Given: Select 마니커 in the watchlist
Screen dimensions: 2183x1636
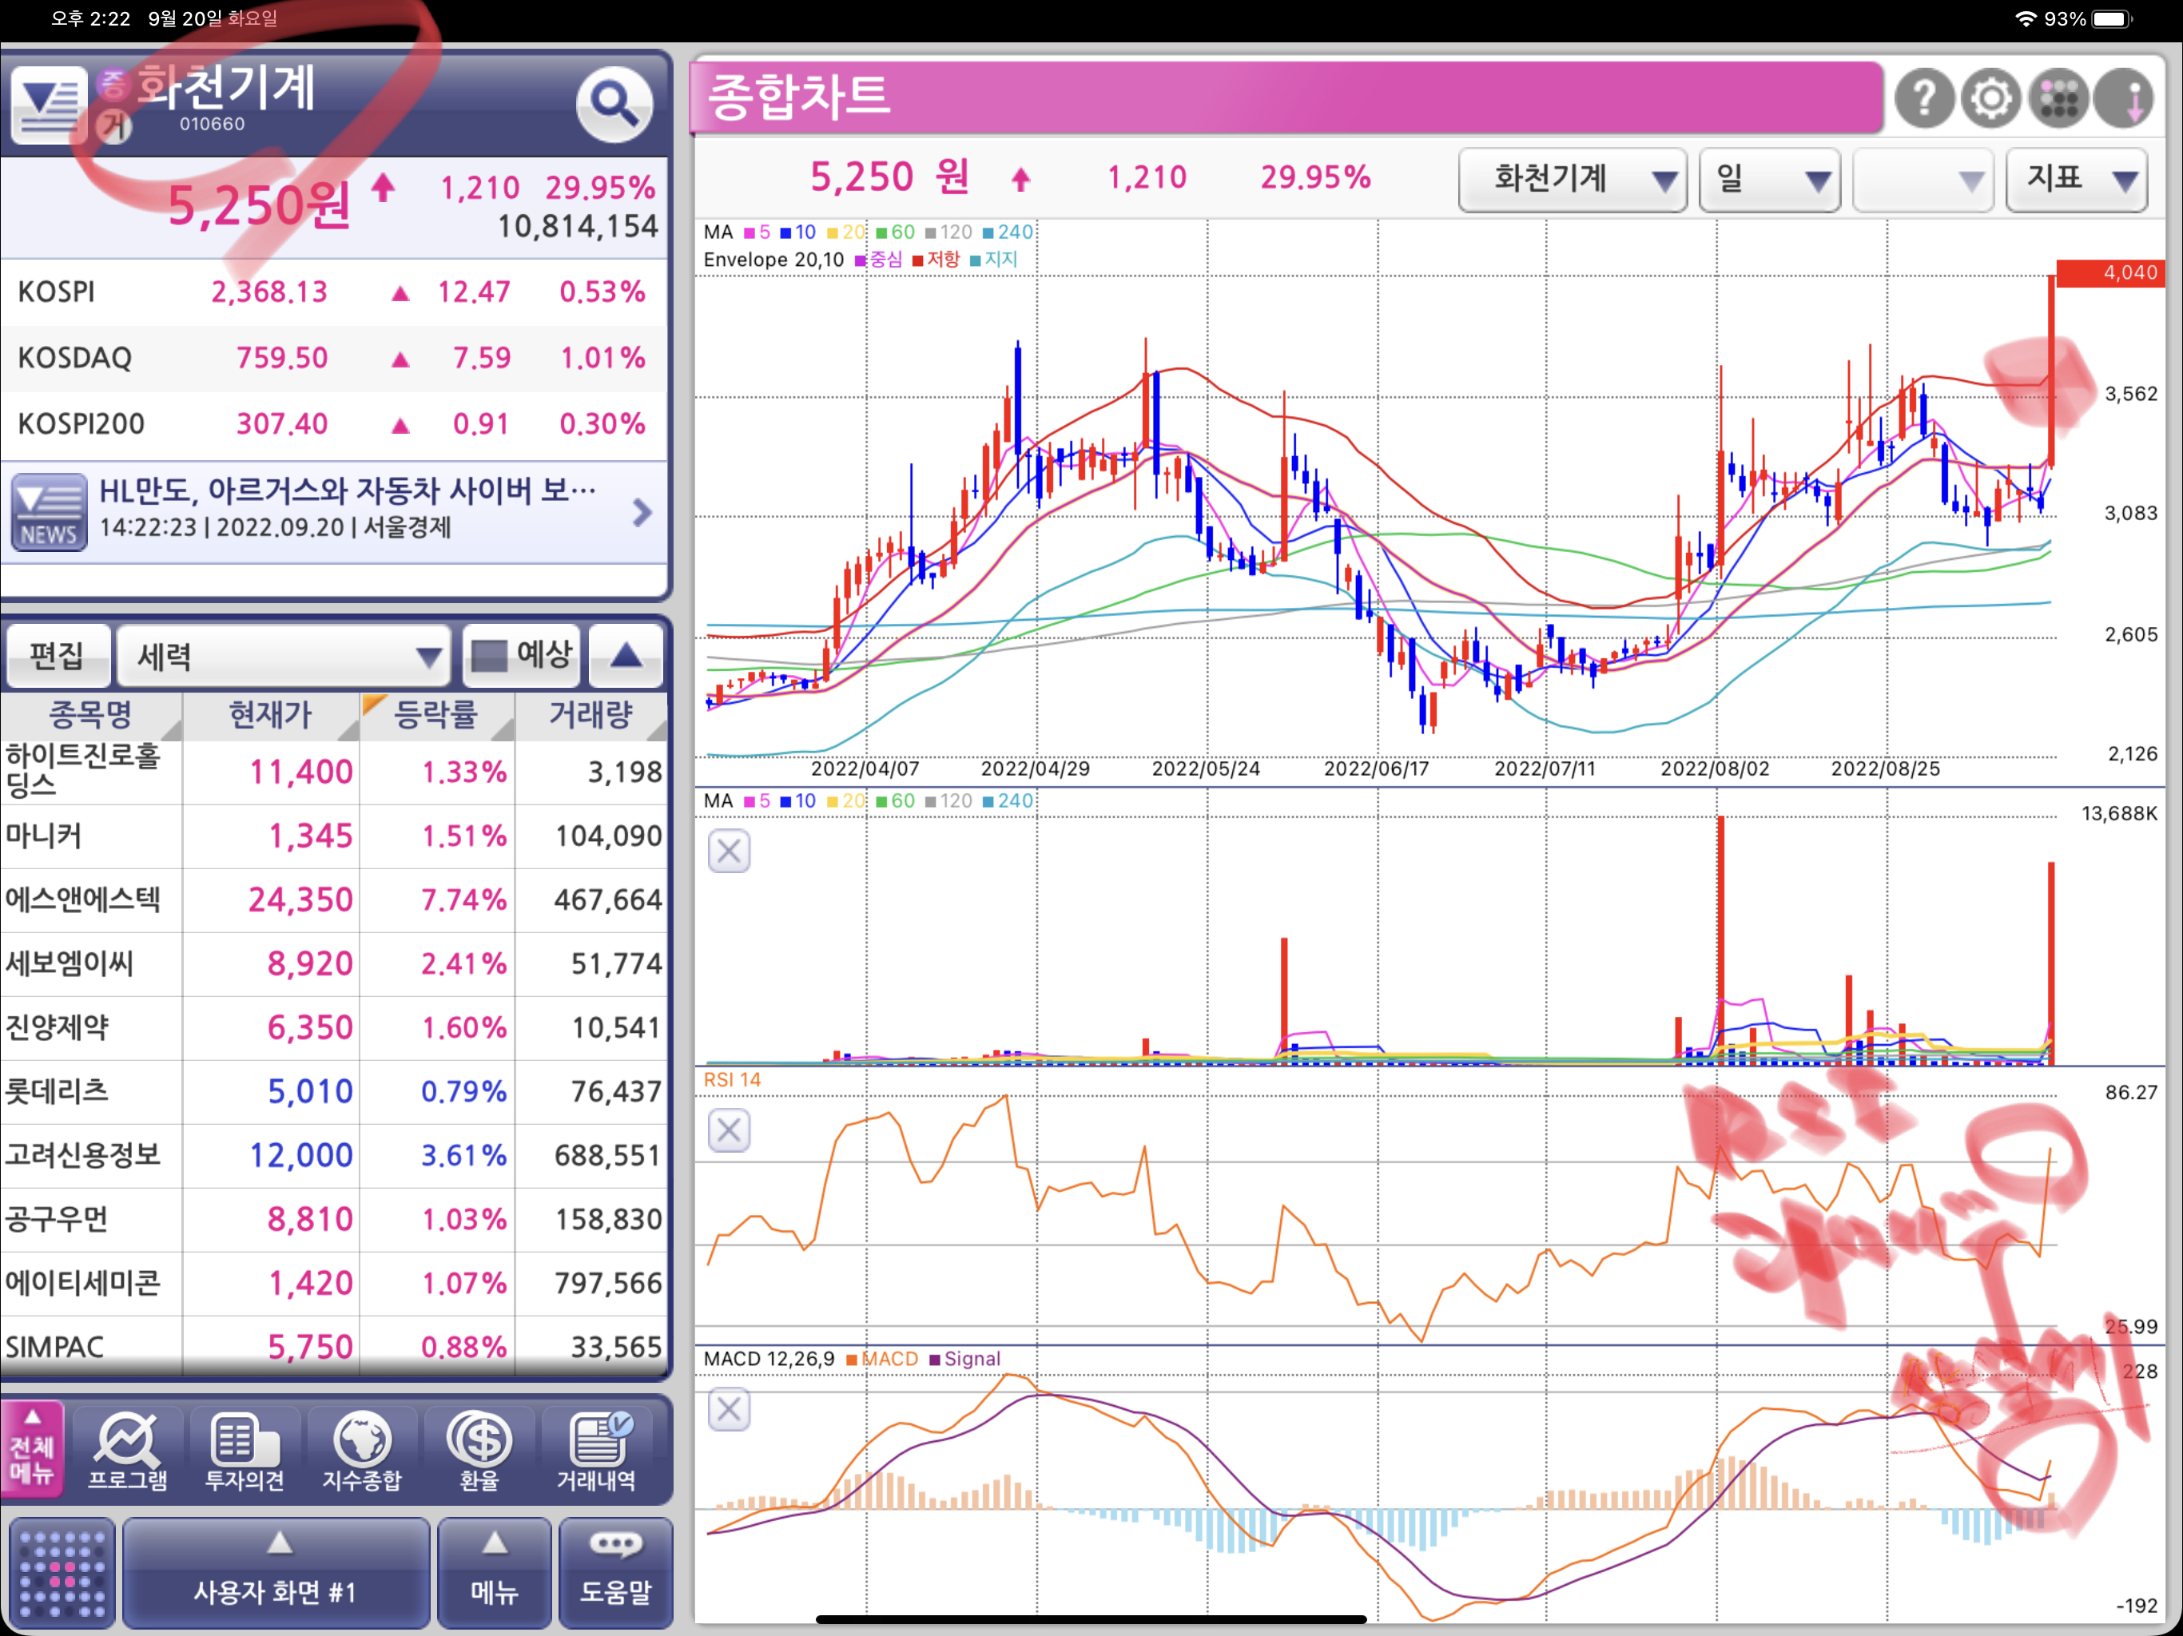Looking at the screenshot, I should (333, 836).
